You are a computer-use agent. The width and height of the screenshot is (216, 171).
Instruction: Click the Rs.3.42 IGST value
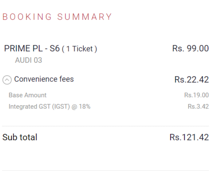click(x=198, y=107)
